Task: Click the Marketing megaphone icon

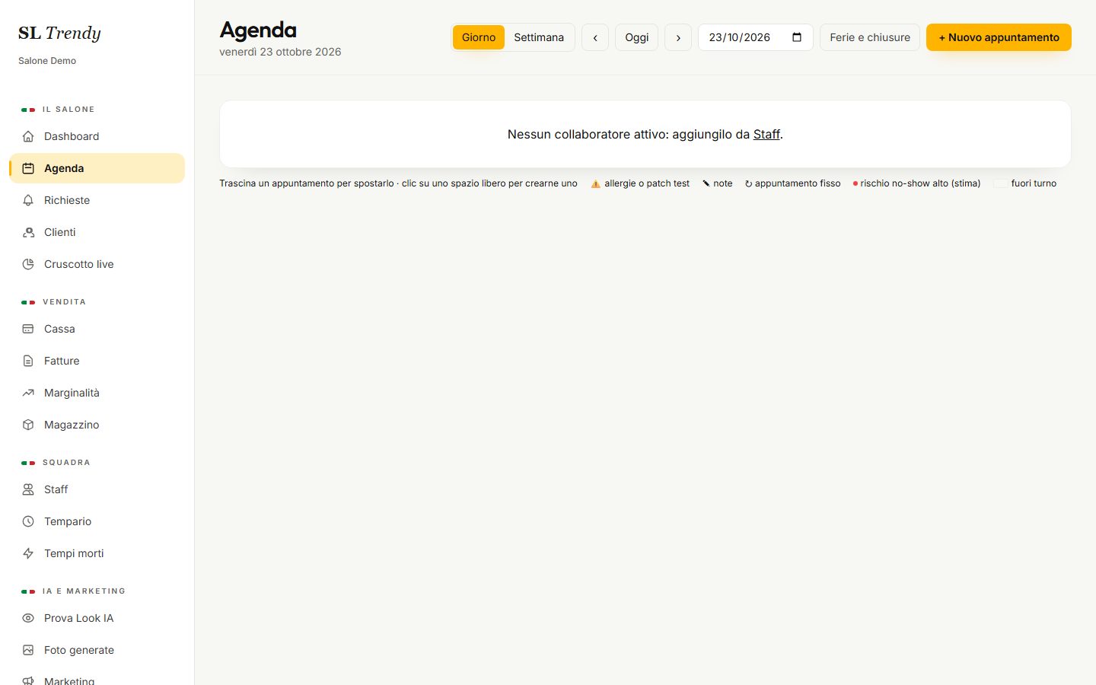Action: 28,680
